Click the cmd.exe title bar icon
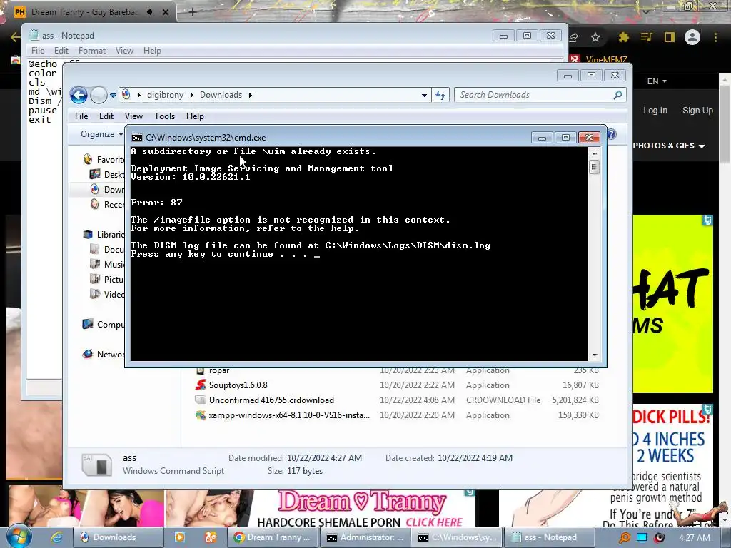The height and width of the screenshot is (548, 731). pyautogui.click(x=136, y=138)
